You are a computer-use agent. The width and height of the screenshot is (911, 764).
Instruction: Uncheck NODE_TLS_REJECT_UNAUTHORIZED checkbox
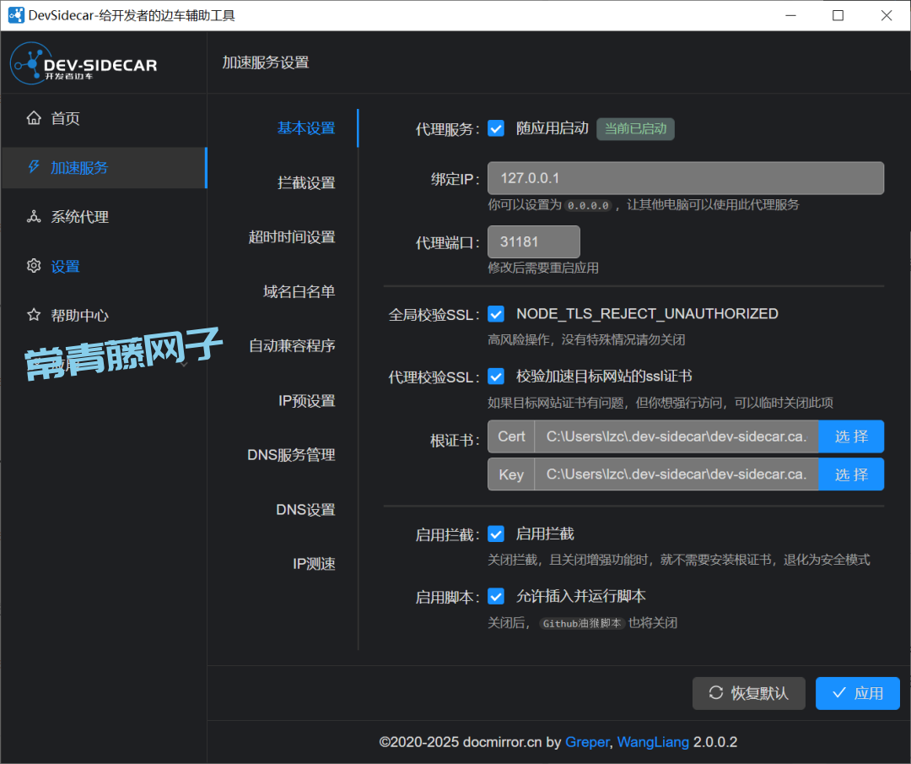pyautogui.click(x=496, y=313)
